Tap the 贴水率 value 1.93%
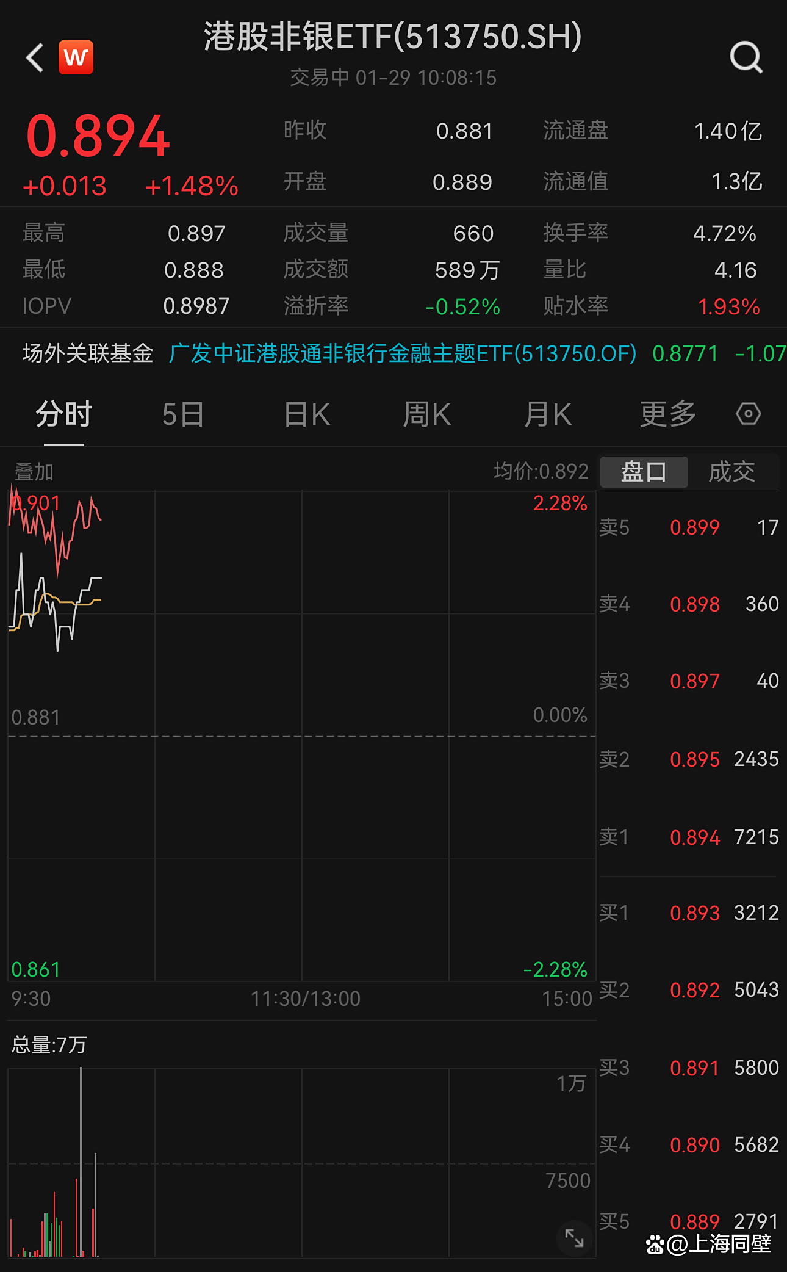 tap(729, 306)
